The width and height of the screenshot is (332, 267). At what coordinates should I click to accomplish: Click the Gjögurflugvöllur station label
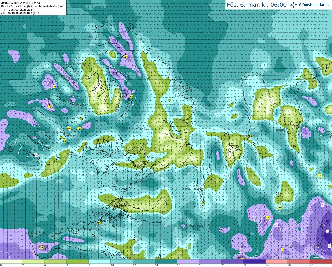183,88
